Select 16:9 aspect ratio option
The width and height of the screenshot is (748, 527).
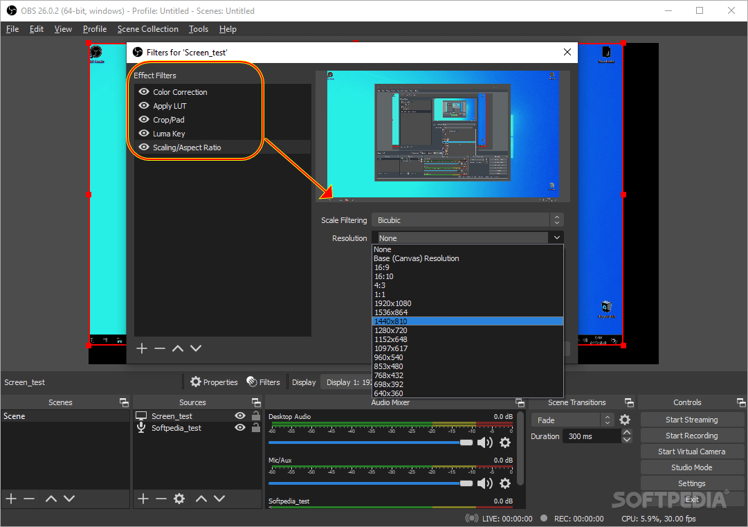(x=468, y=267)
